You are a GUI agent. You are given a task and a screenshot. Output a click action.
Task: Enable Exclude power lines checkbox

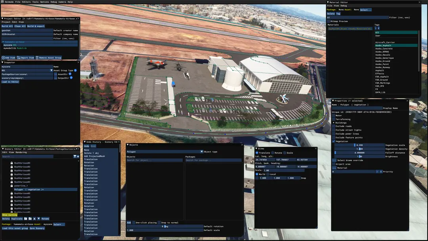[x=334, y=134]
